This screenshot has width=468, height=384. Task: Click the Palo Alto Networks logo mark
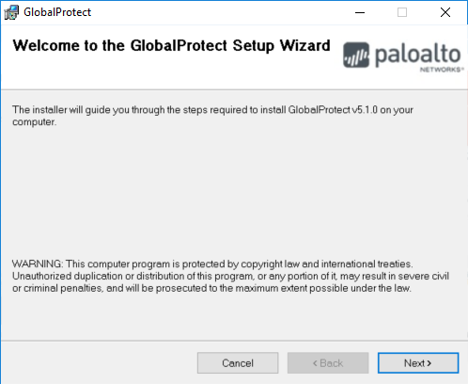point(356,55)
